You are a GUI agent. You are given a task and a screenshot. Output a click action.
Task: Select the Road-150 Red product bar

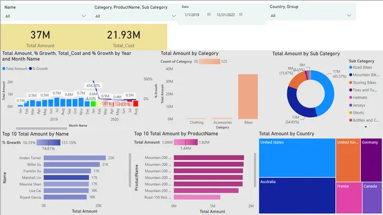[x=197, y=197]
